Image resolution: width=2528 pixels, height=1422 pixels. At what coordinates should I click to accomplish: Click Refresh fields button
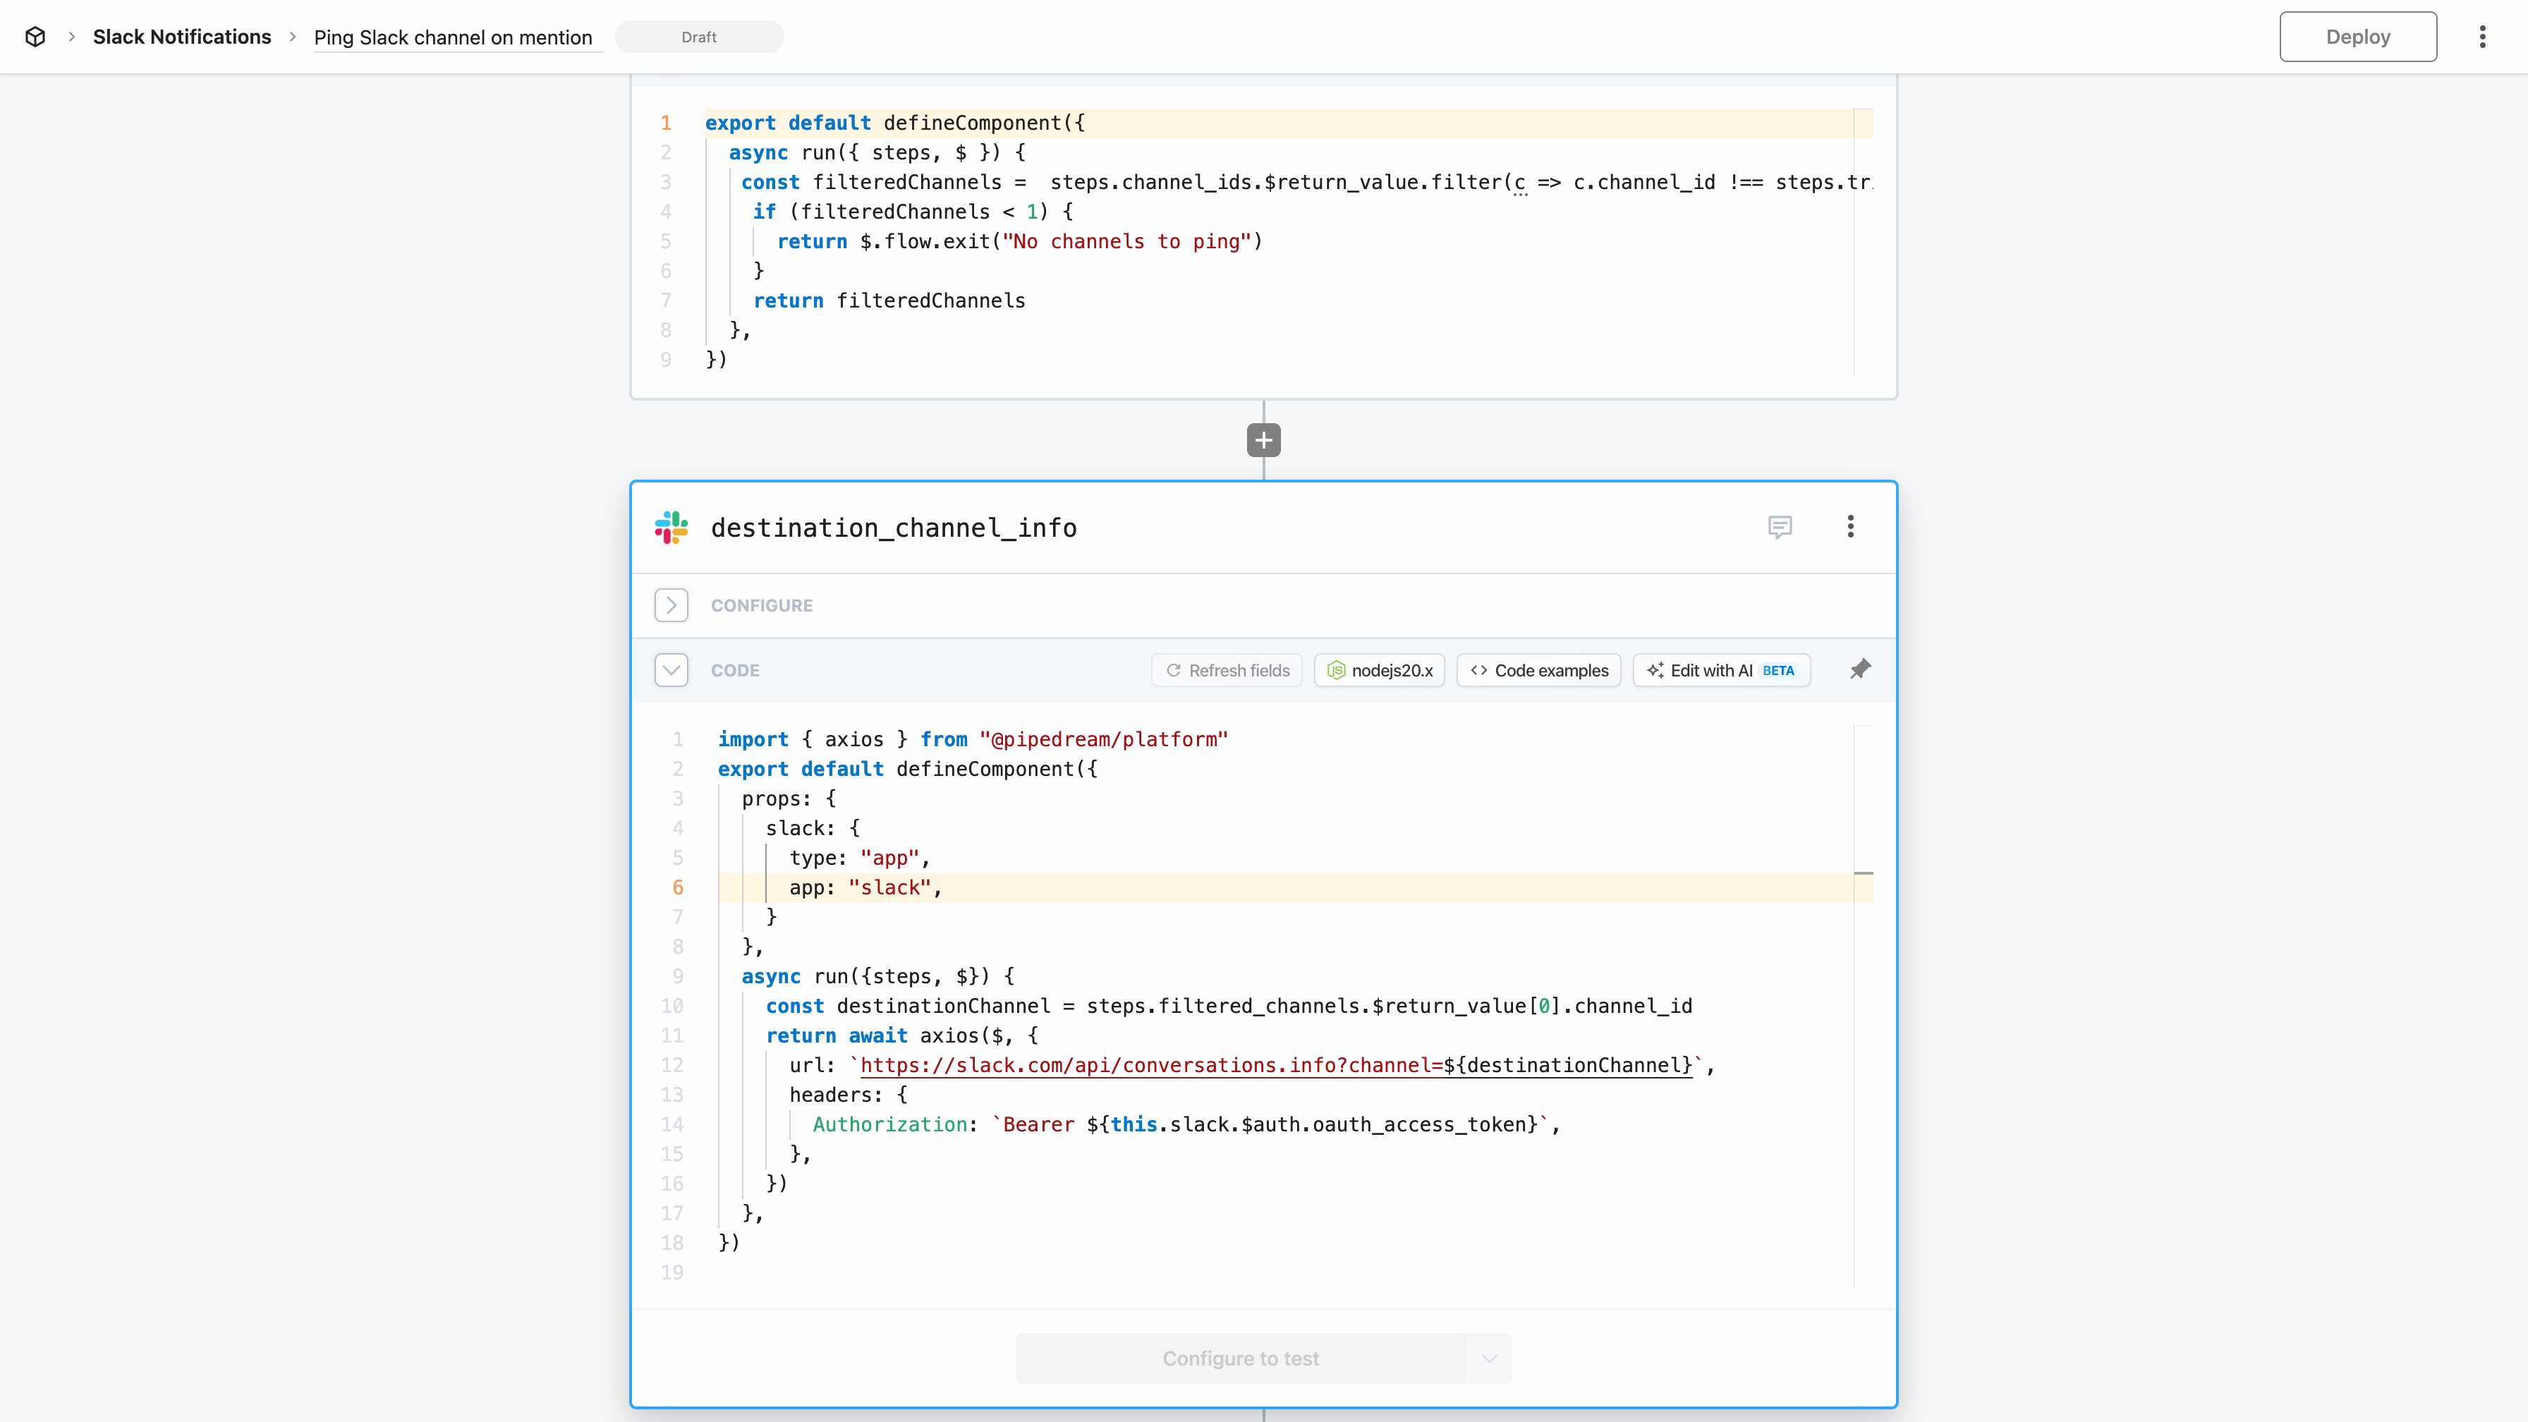click(1227, 670)
